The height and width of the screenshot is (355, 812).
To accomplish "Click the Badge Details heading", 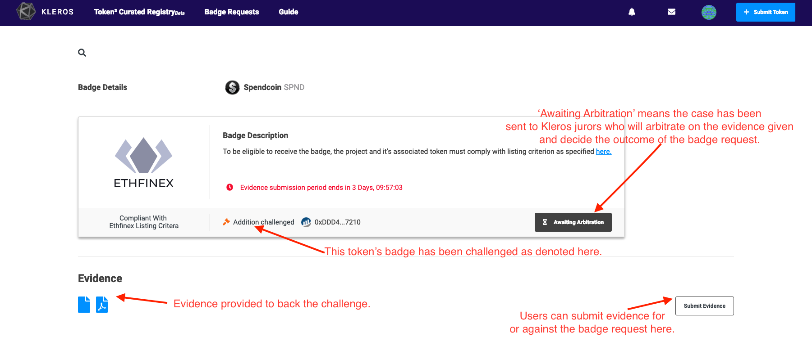I will point(103,87).
